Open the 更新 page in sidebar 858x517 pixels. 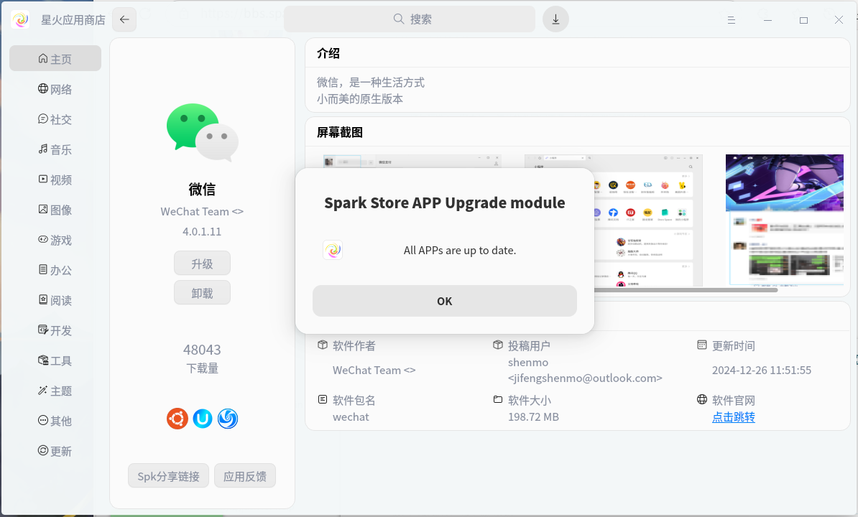pos(55,451)
